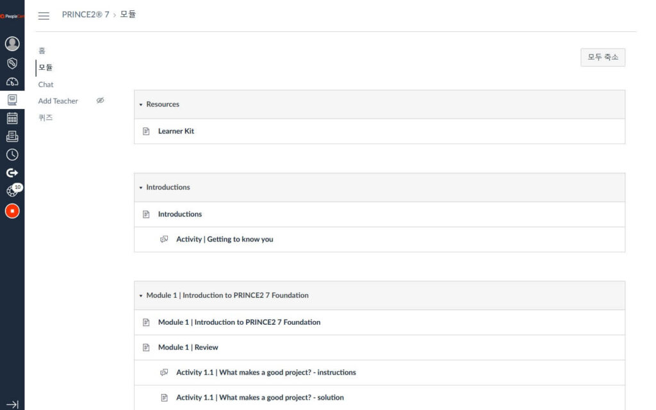
Task: Click the page icon beside Module 1 Introduction item
Action: click(146, 322)
